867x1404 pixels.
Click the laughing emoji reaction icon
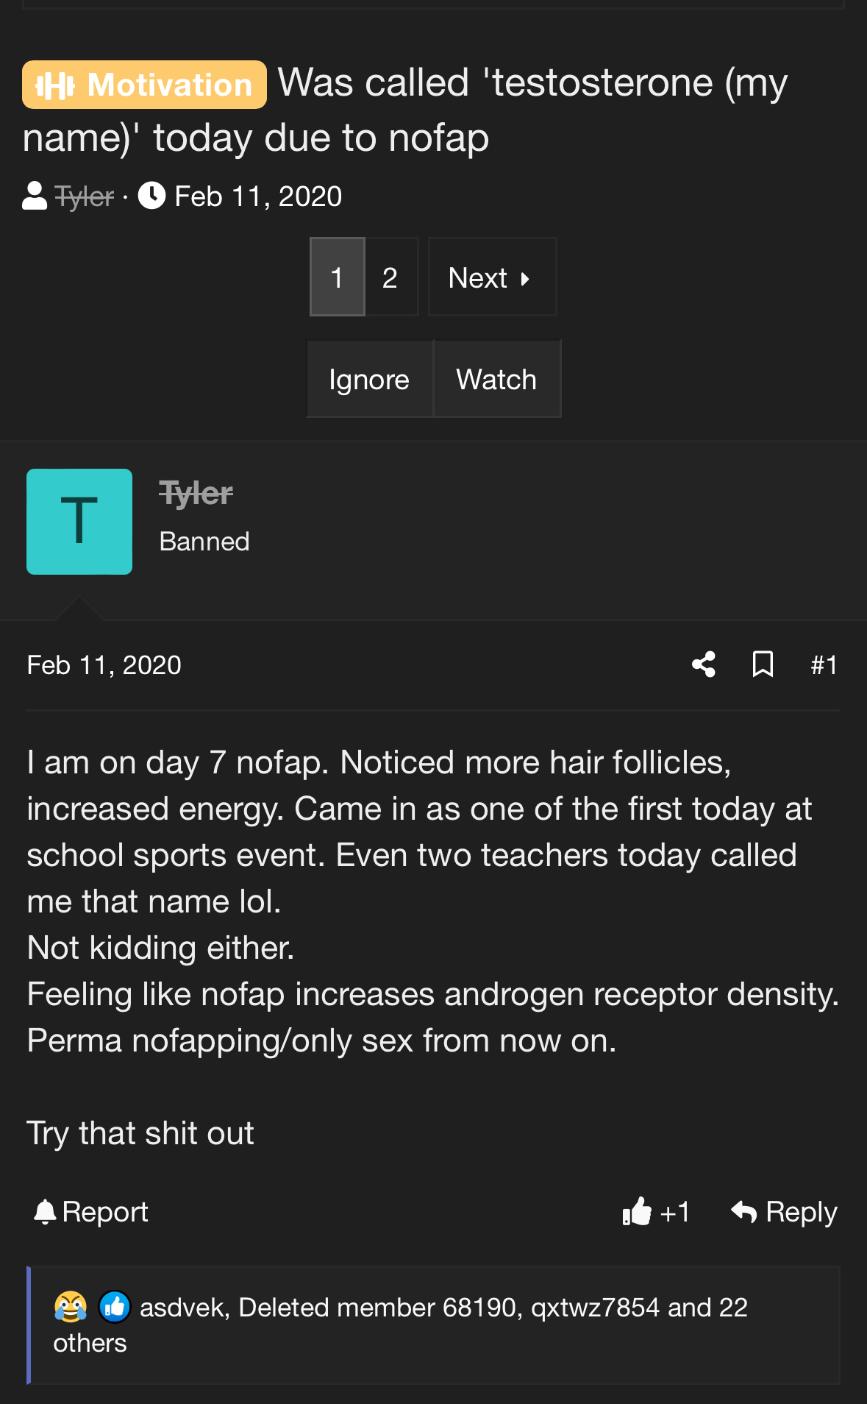click(71, 1307)
